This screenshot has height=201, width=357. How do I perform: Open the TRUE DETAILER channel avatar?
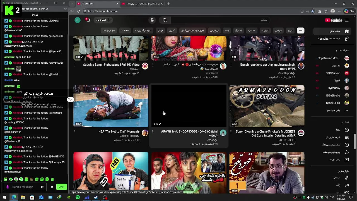[x=301, y=133]
